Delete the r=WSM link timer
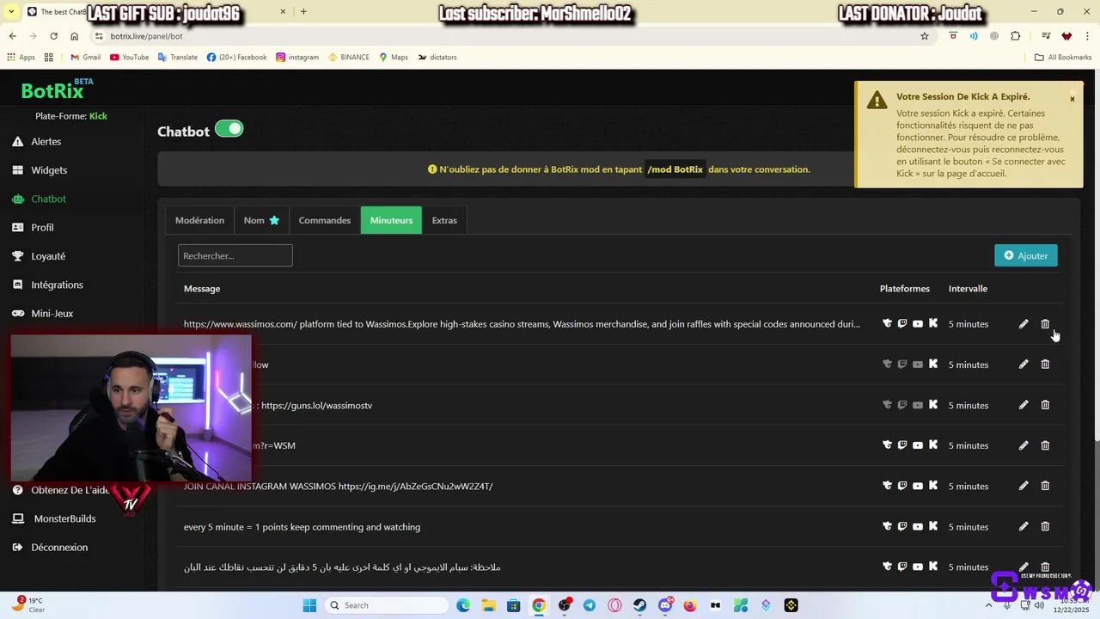 coord(1045,445)
